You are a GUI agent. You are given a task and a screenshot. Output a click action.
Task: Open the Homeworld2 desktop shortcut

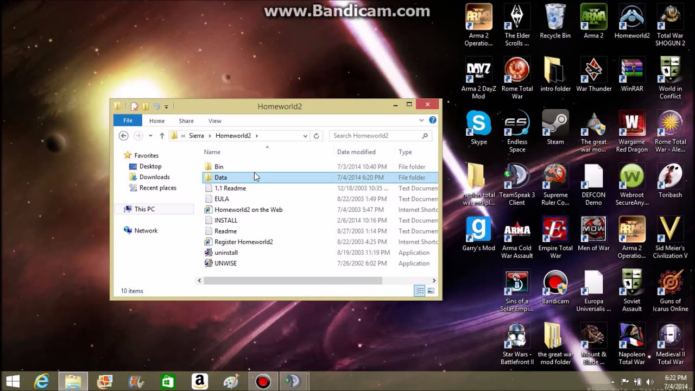tap(632, 22)
